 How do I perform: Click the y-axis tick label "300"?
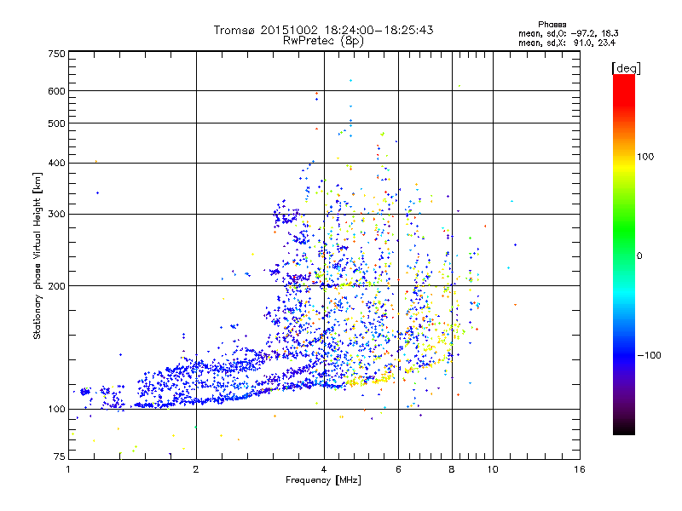coord(56,214)
